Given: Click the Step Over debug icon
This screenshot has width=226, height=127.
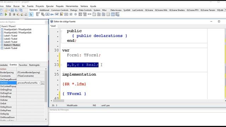Looking at the screenshot, I should [22, 14].
